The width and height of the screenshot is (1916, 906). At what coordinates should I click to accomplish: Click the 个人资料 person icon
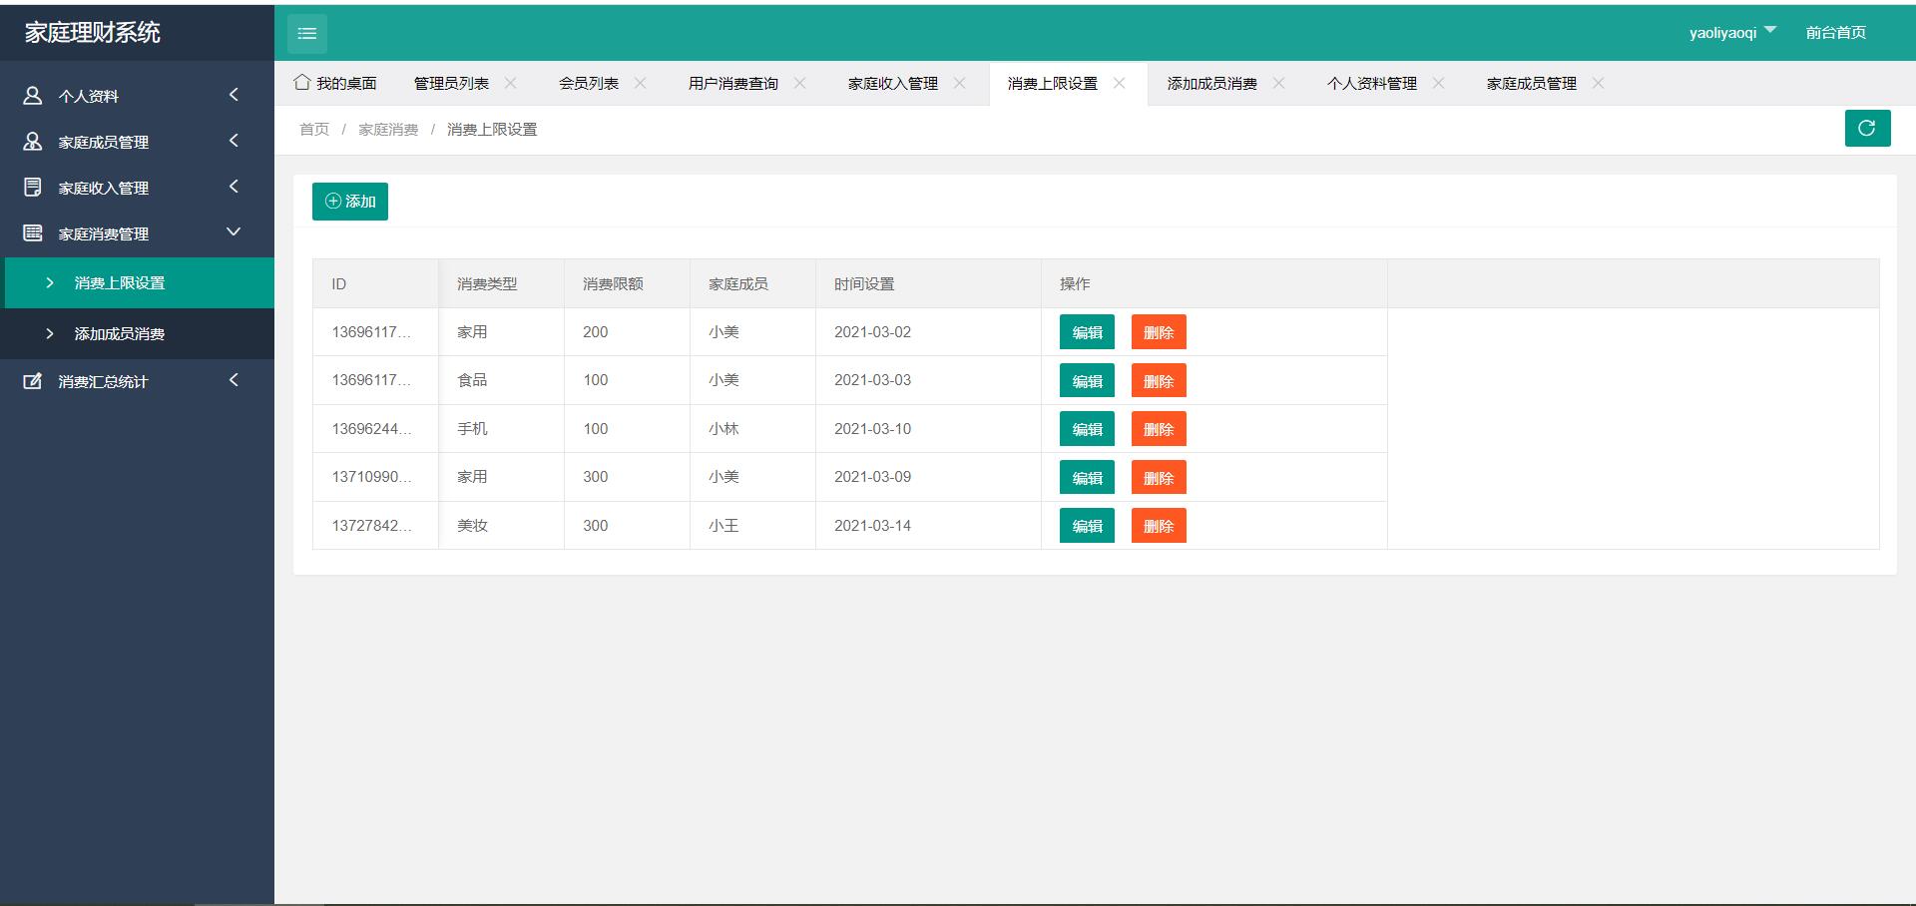33,96
